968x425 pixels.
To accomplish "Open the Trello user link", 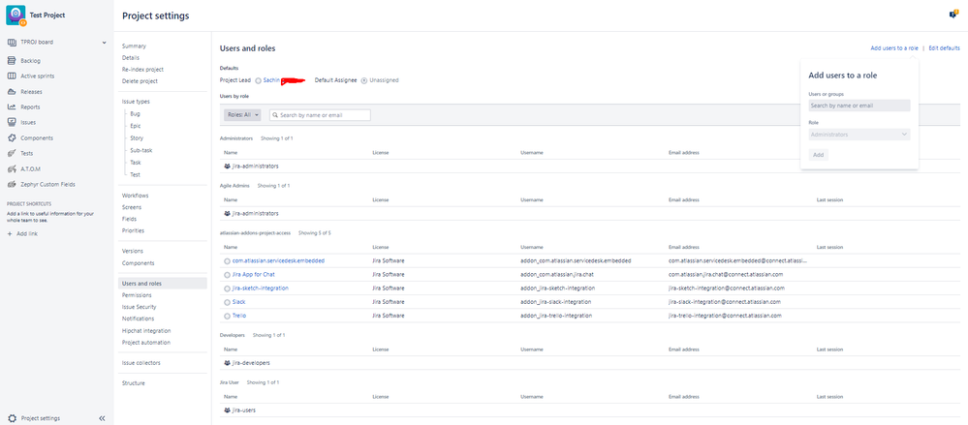I will click(x=239, y=316).
